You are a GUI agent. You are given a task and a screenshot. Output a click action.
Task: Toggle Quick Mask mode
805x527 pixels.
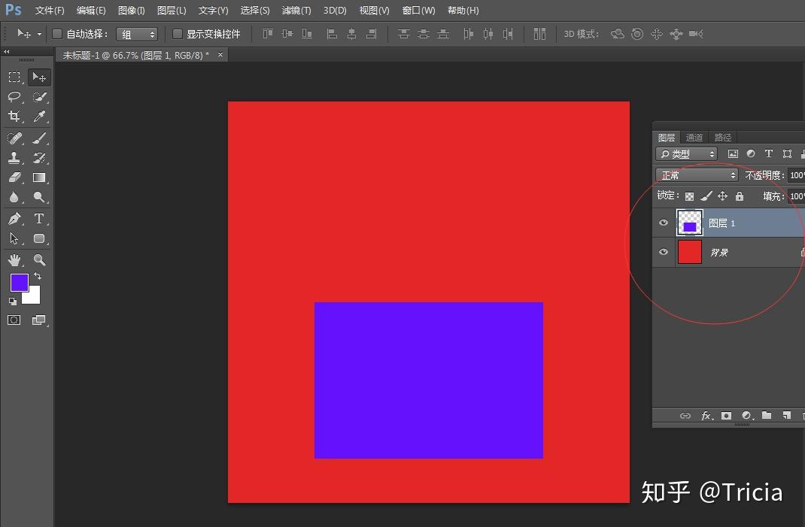(14, 320)
